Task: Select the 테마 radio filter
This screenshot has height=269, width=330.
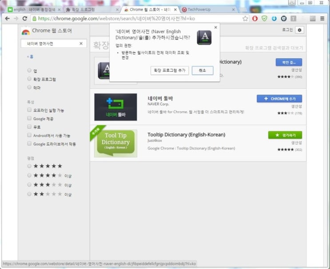Action: coord(29,87)
